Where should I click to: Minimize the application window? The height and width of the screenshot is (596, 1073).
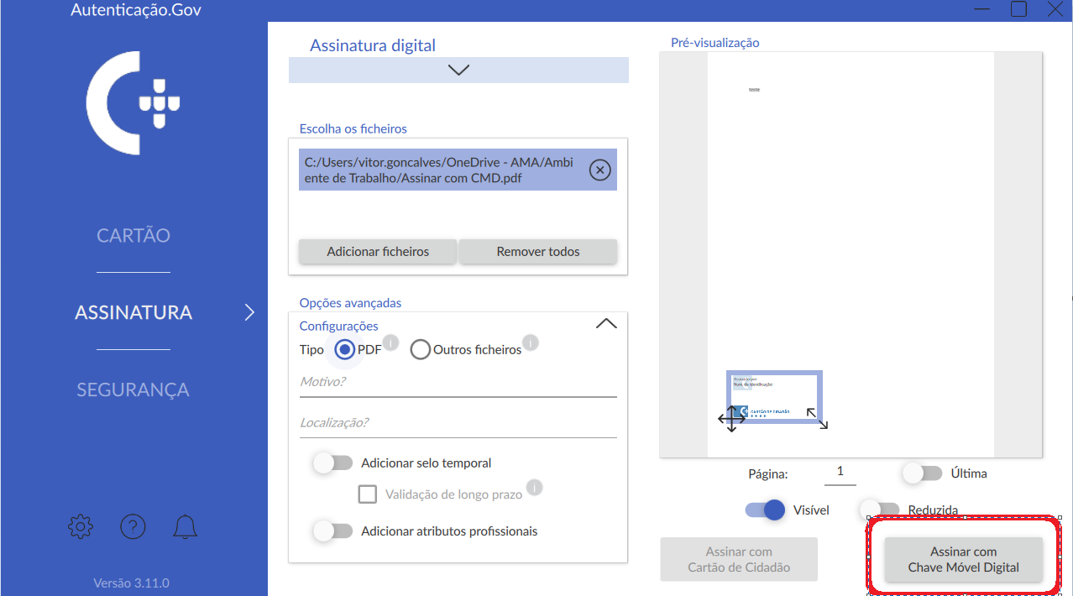pyautogui.click(x=981, y=9)
